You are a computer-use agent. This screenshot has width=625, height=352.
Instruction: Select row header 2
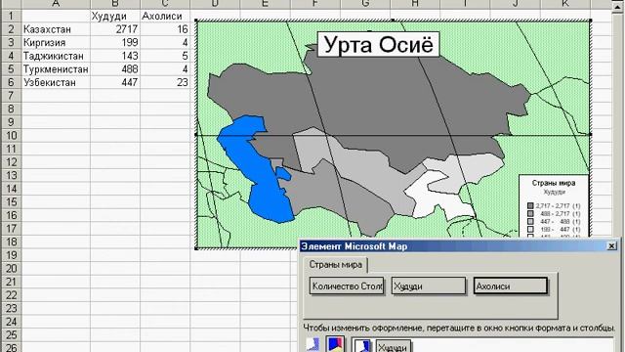pyautogui.click(x=11, y=29)
